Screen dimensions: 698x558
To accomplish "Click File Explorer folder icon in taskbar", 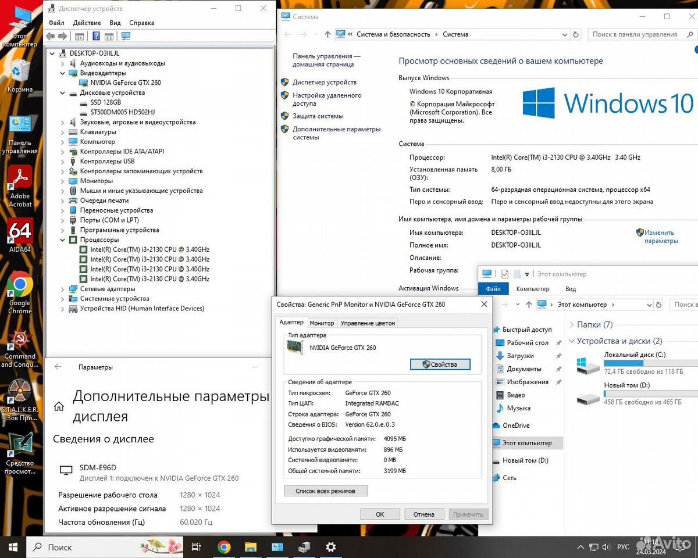I will (251, 547).
